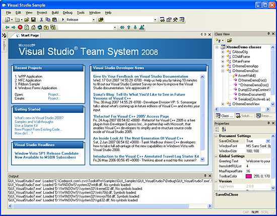Toggle auto-hide pin on Output panel
Image resolution: width=277 pixels, height=216 pixels.
(205, 176)
